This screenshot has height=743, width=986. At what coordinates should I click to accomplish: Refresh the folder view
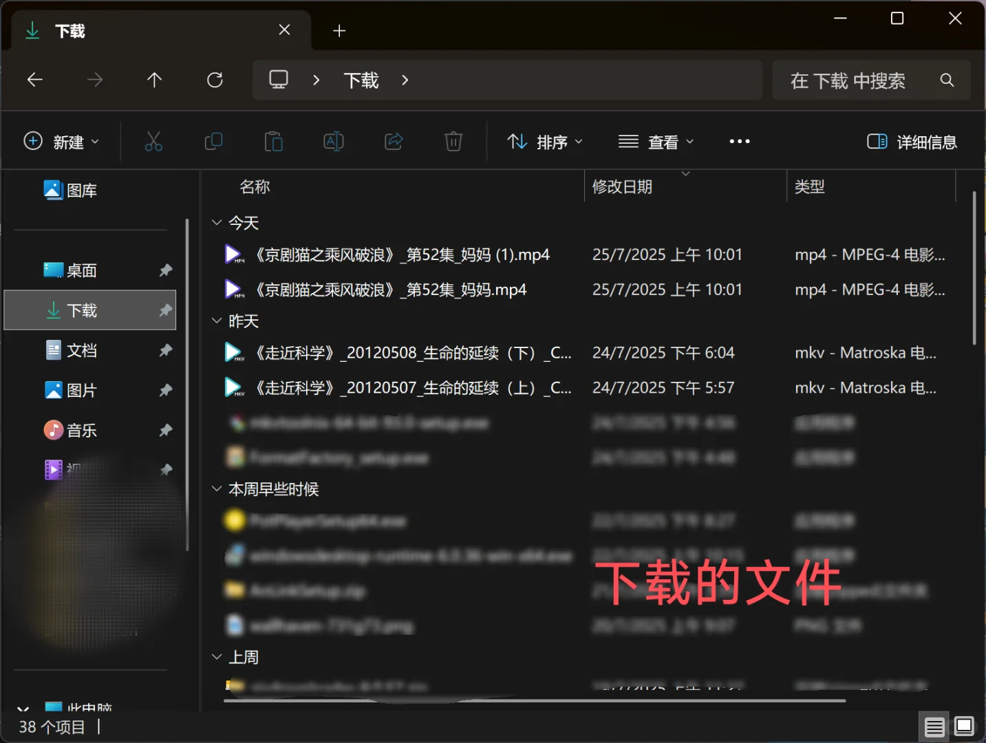coord(215,80)
